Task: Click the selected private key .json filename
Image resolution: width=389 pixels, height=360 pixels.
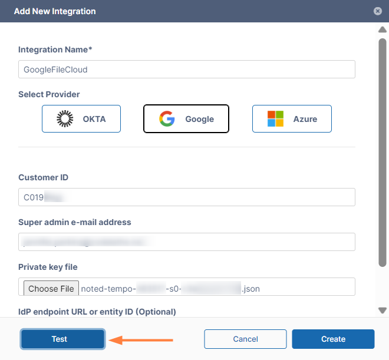Action: click(170, 289)
